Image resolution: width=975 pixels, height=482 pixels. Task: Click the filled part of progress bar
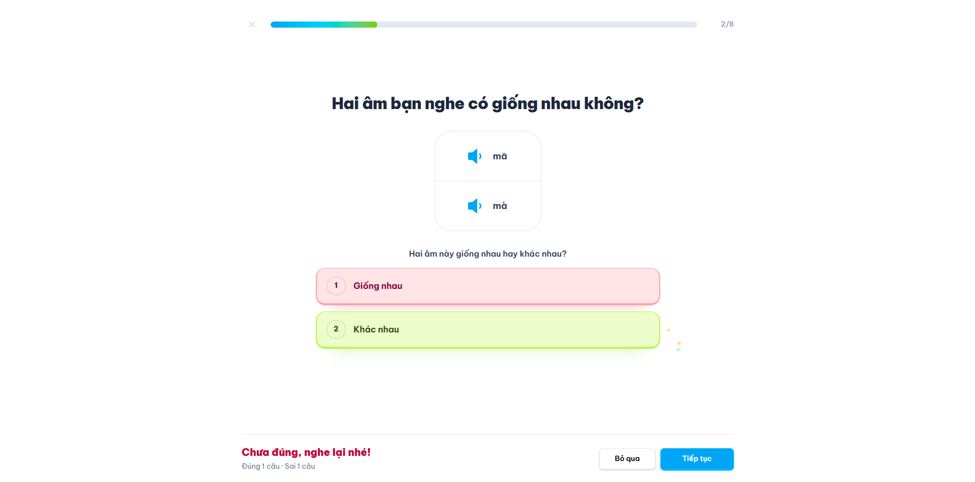click(x=324, y=25)
